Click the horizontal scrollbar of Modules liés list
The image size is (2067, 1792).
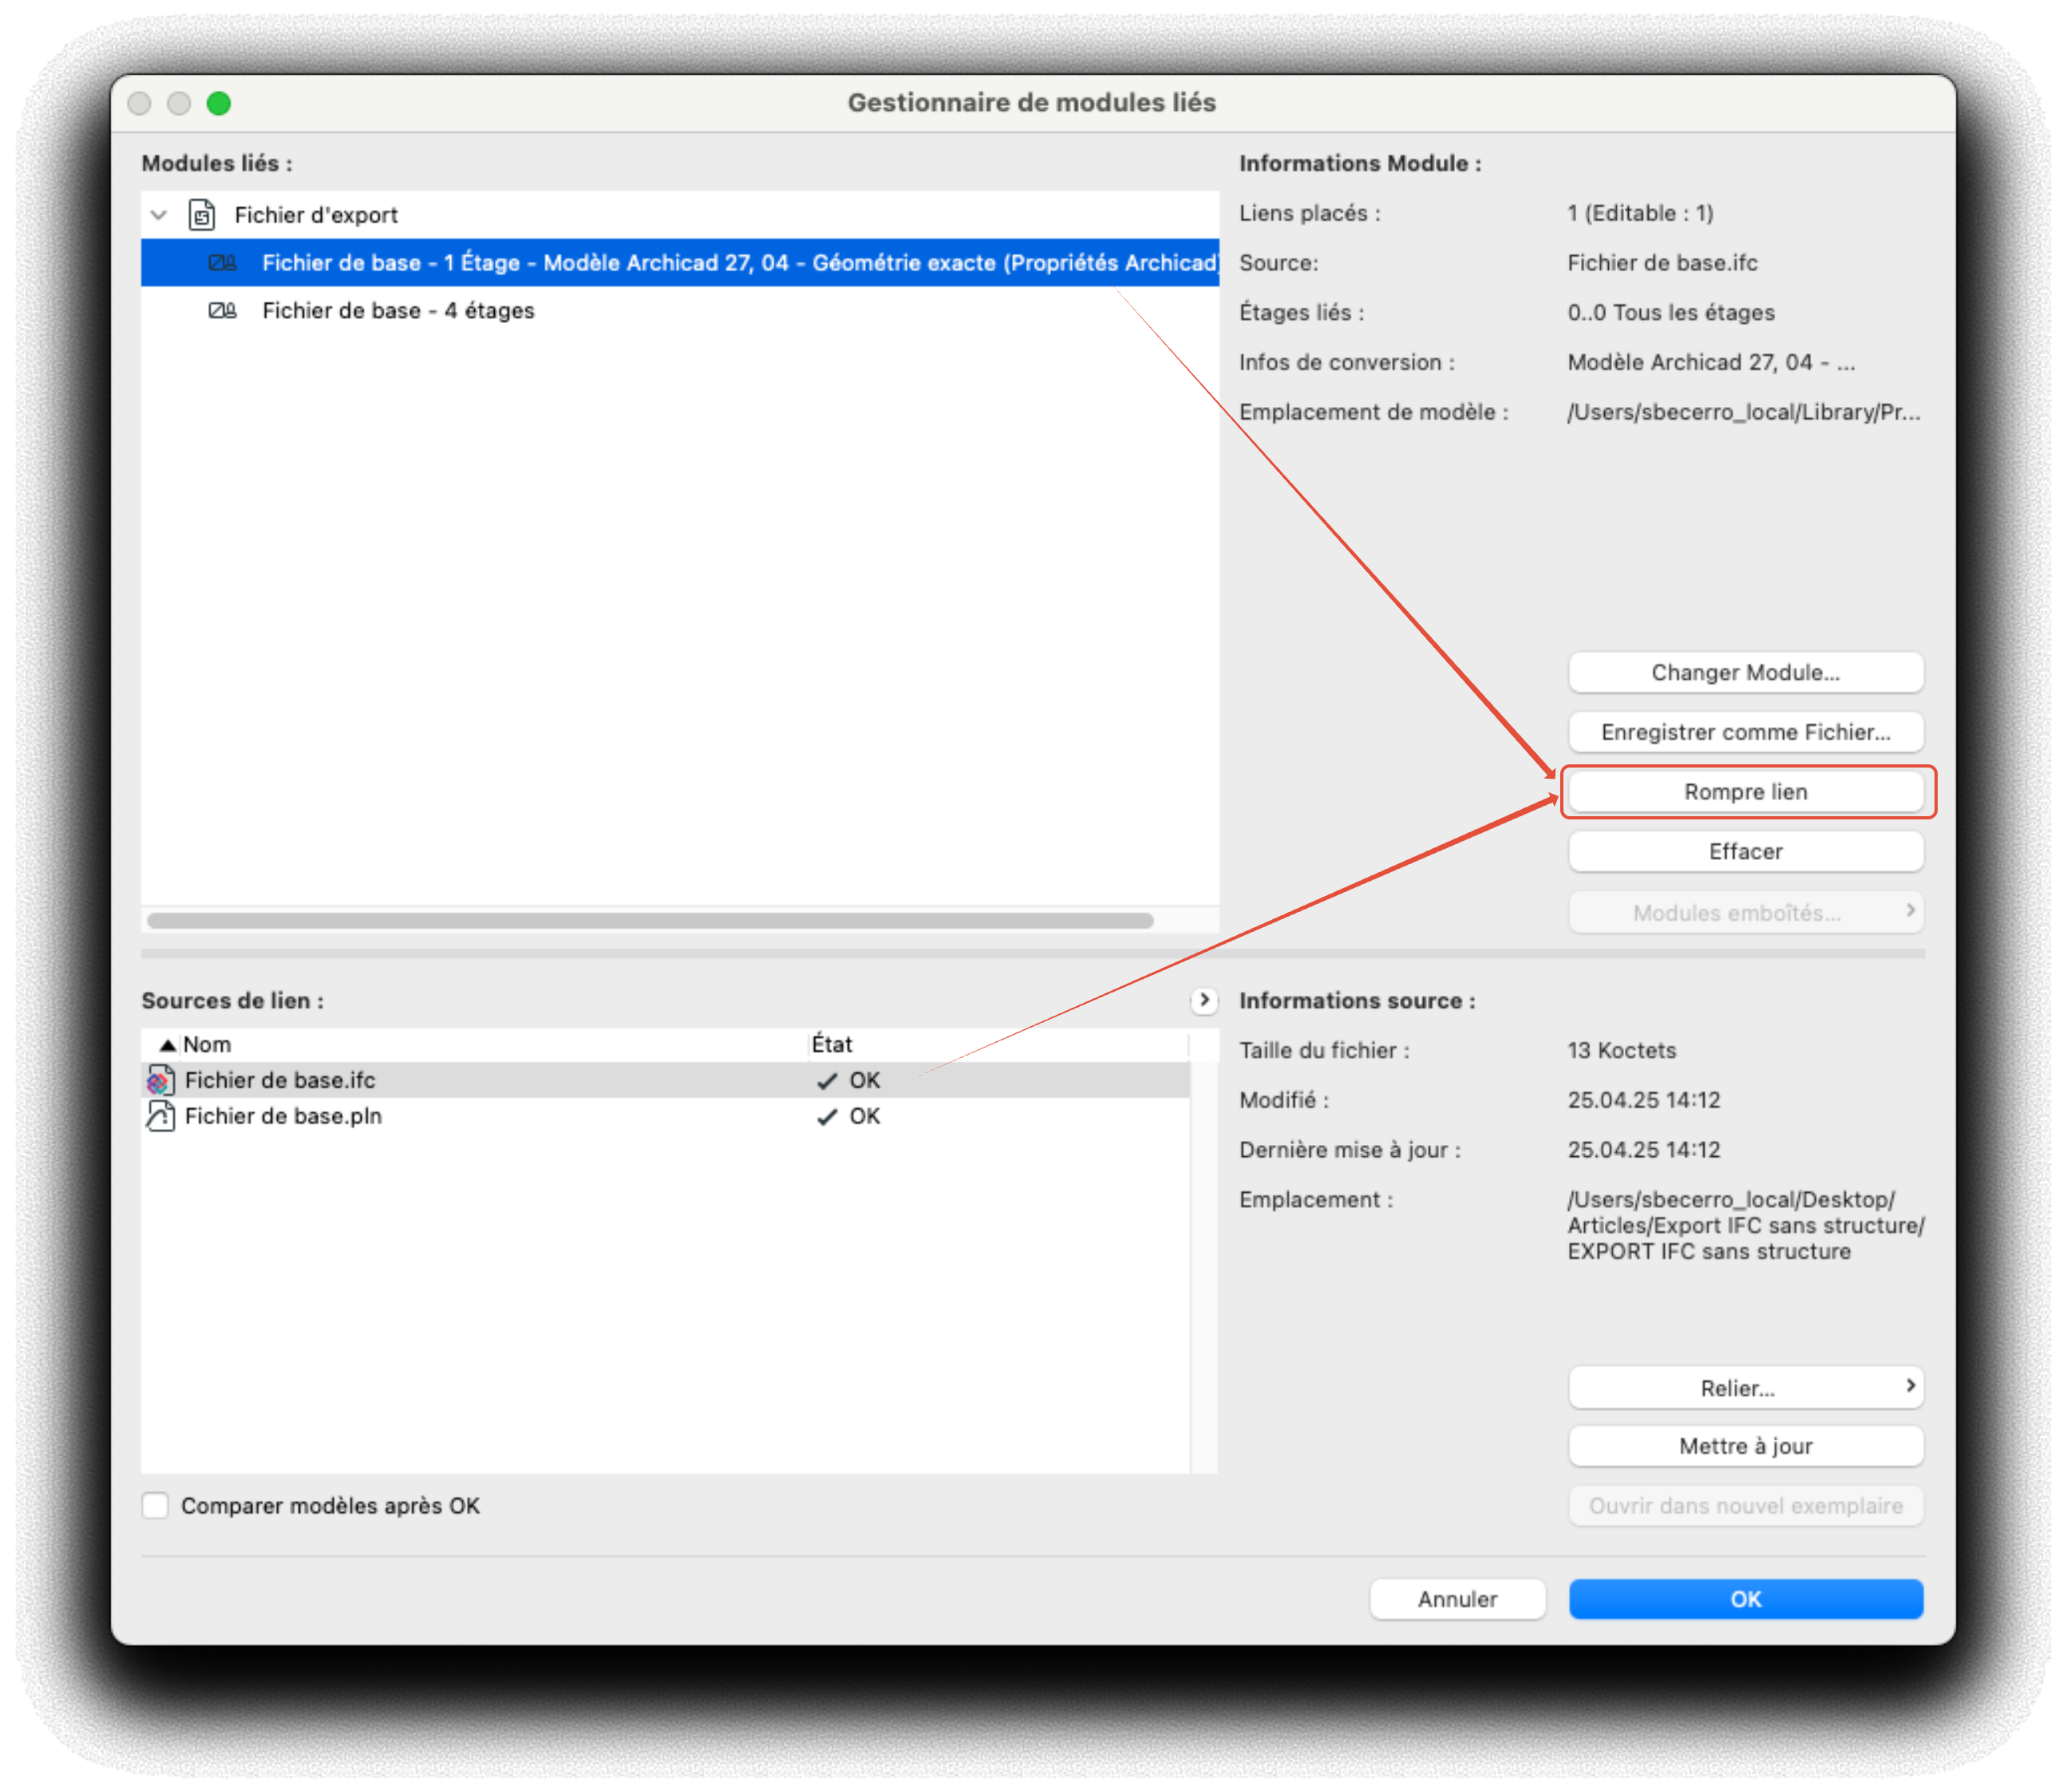[650, 920]
